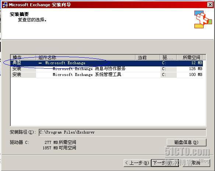Click the 安装摘要 heading
Image resolution: width=215 pixels, height=171 pixels.
pyautogui.click(x=19, y=14)
